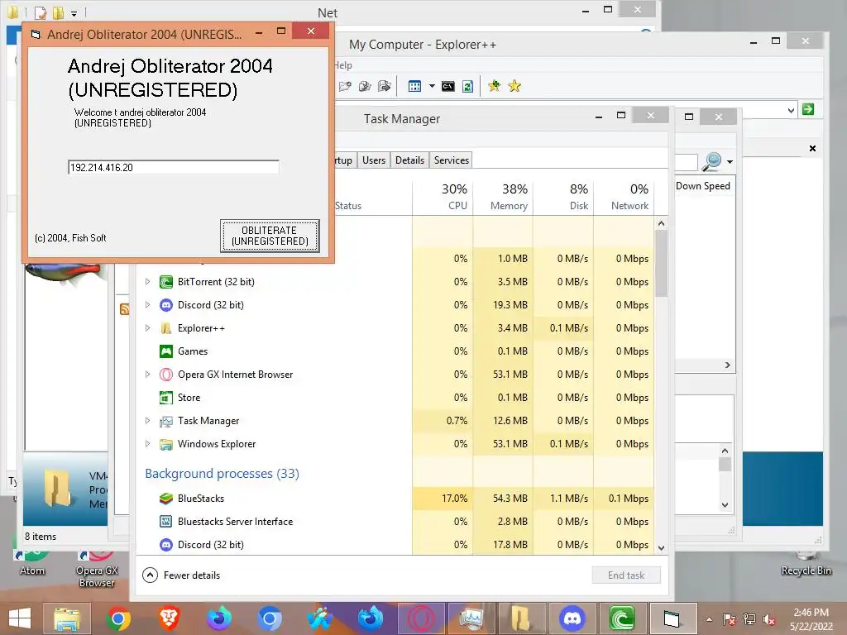Viewport: 847px width, 635px height.
Task: Click the green go arrow in Explorer++ address bar
Action: [808, 109]
